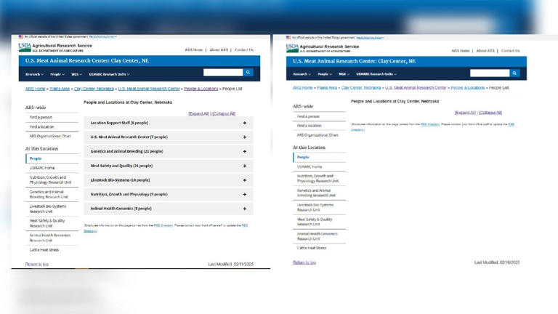Open USMARC Research Units dropdown on right page
The height and width of the screenshot is (314, 558).
tap(376, 74)
